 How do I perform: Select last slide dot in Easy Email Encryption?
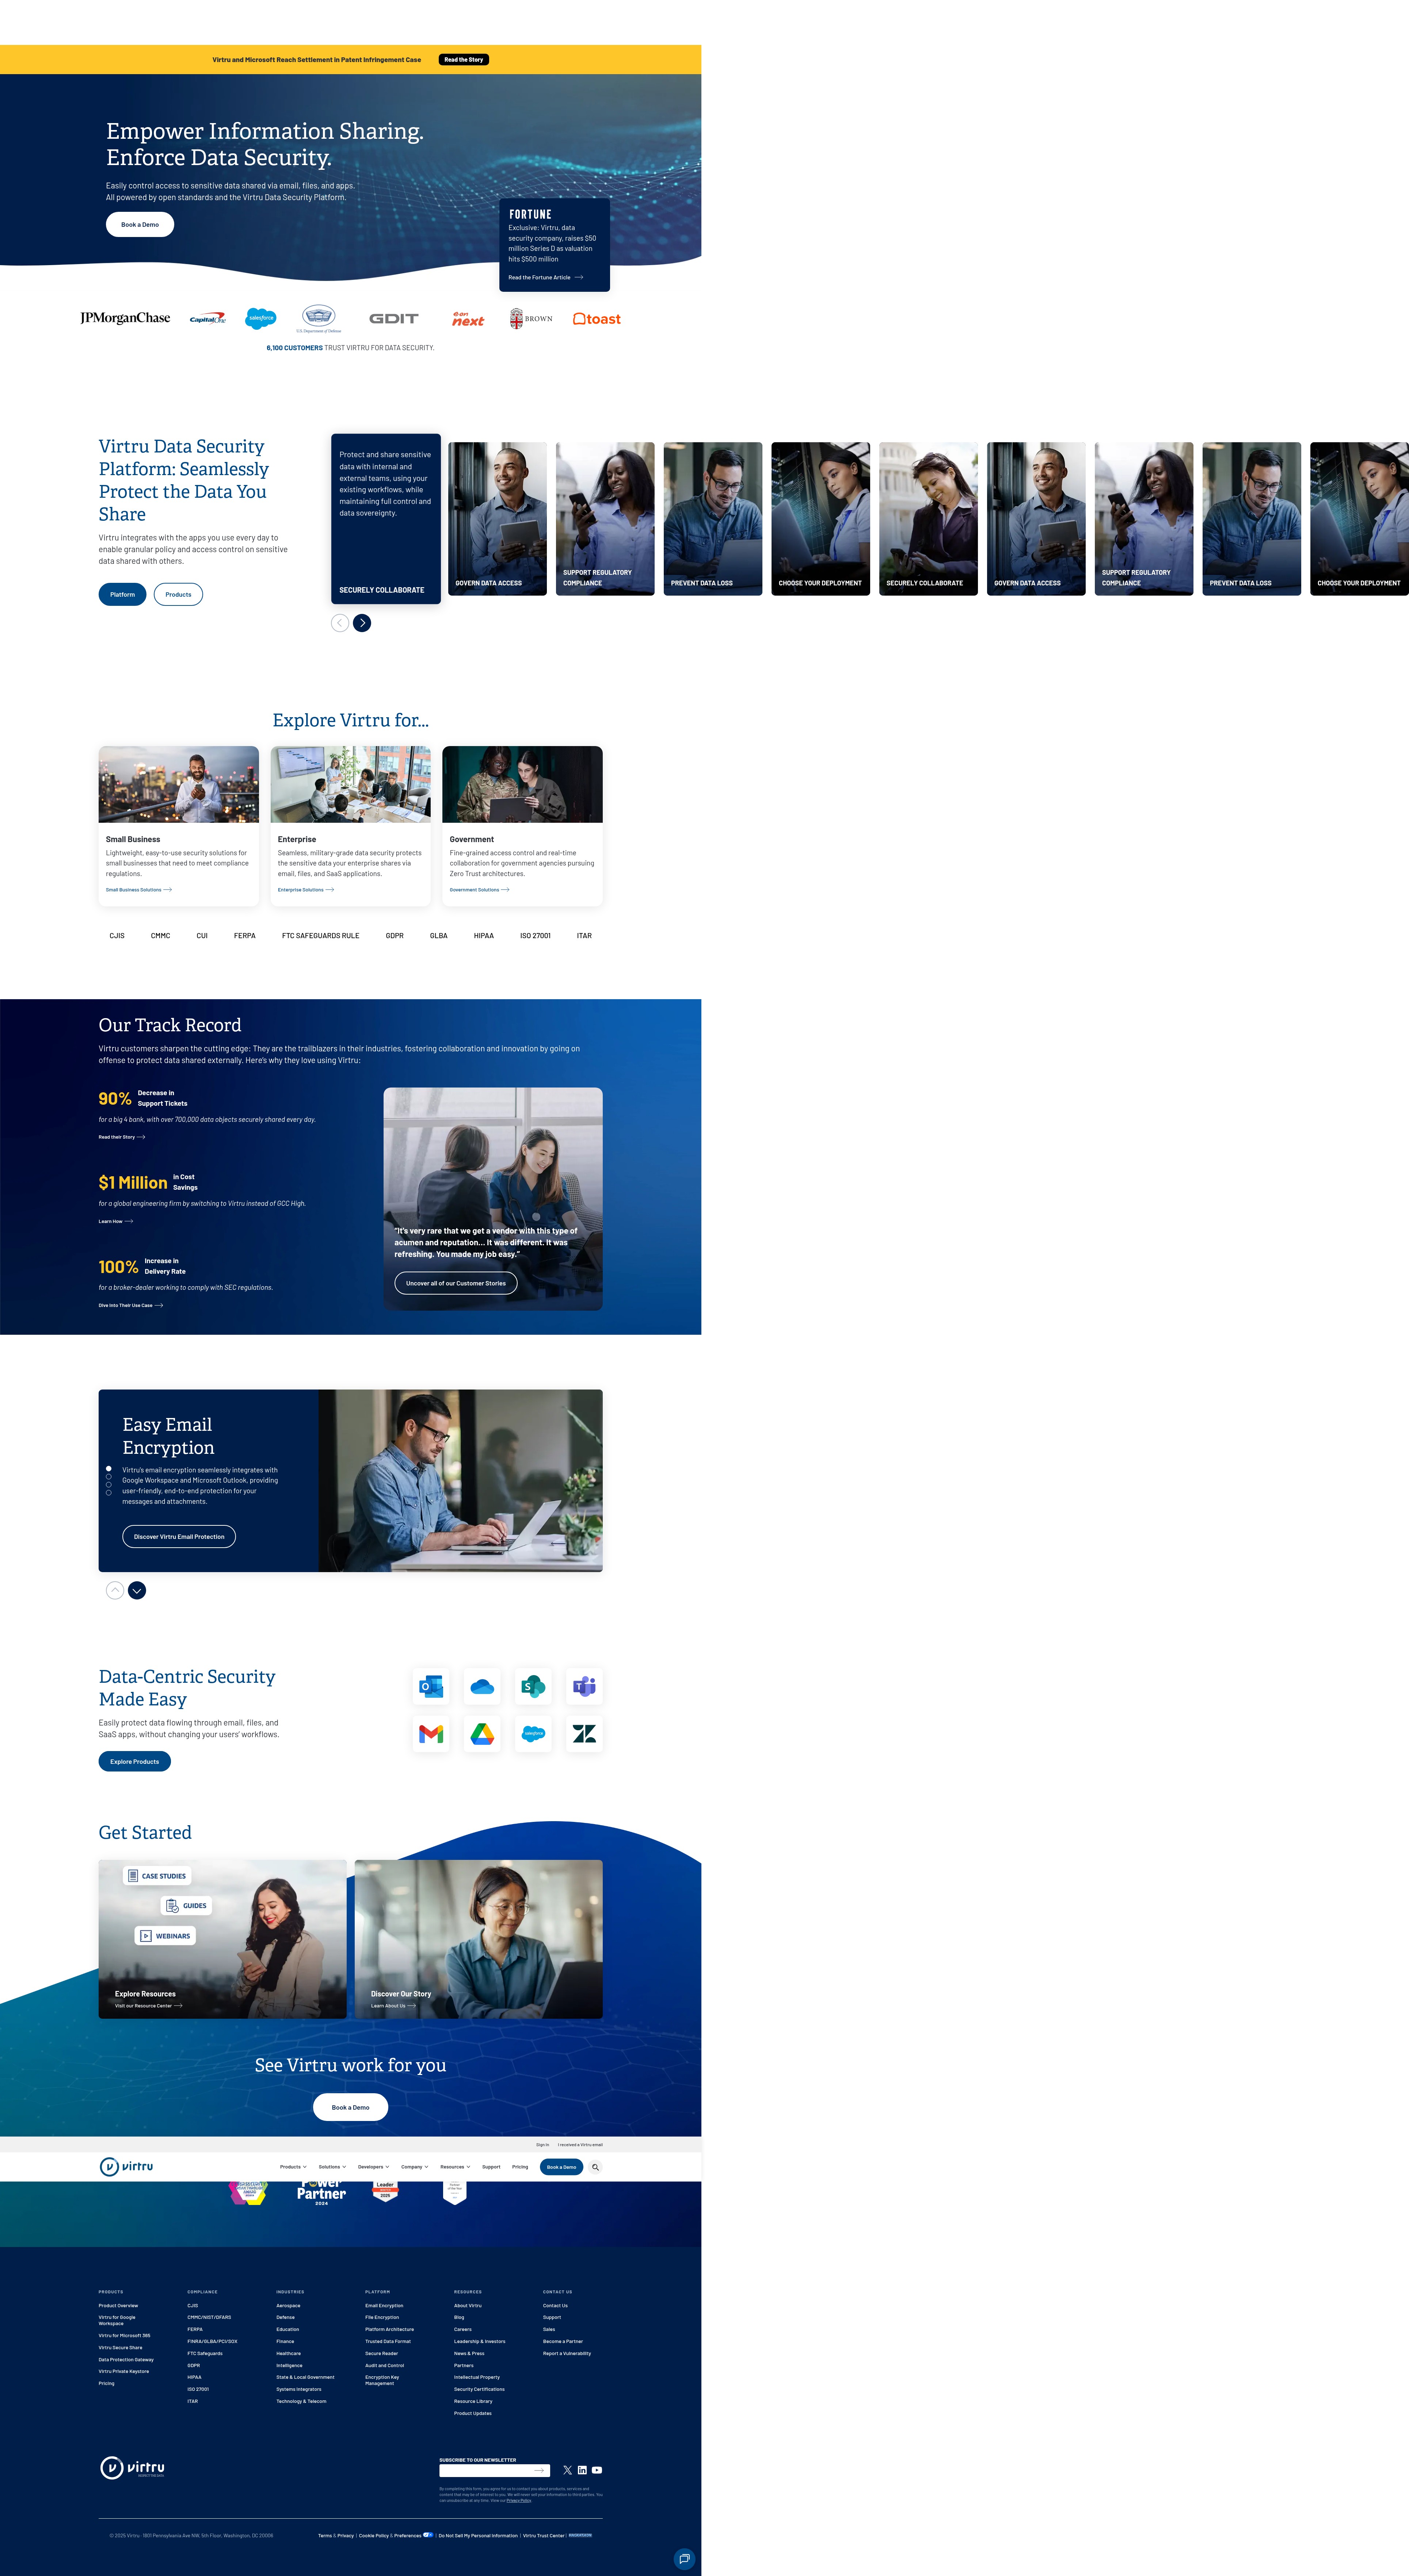pos(108,1492)
